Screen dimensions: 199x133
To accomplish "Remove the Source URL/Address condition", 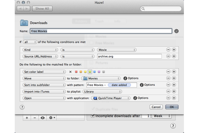I will pyautogui.click(x=168, y=56).
